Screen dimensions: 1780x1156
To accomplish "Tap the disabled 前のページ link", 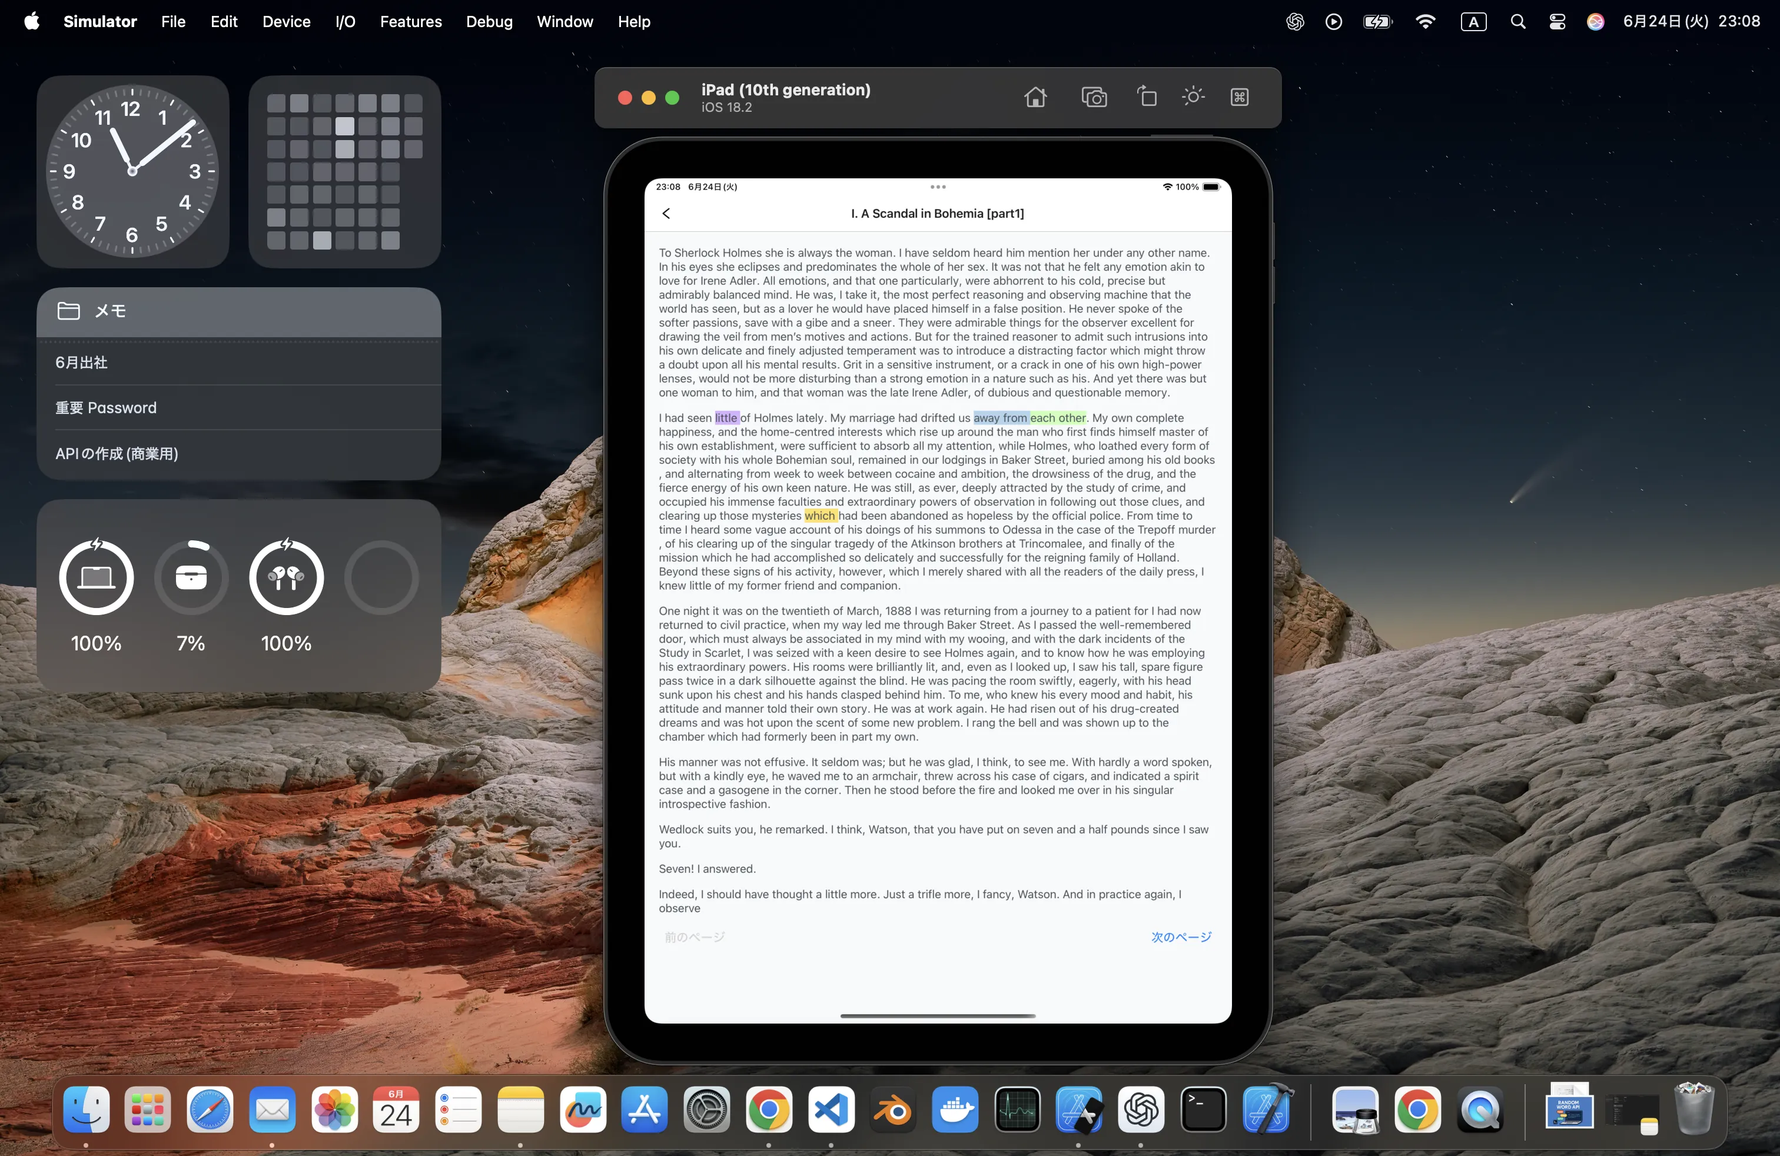I will click(695, 937).
